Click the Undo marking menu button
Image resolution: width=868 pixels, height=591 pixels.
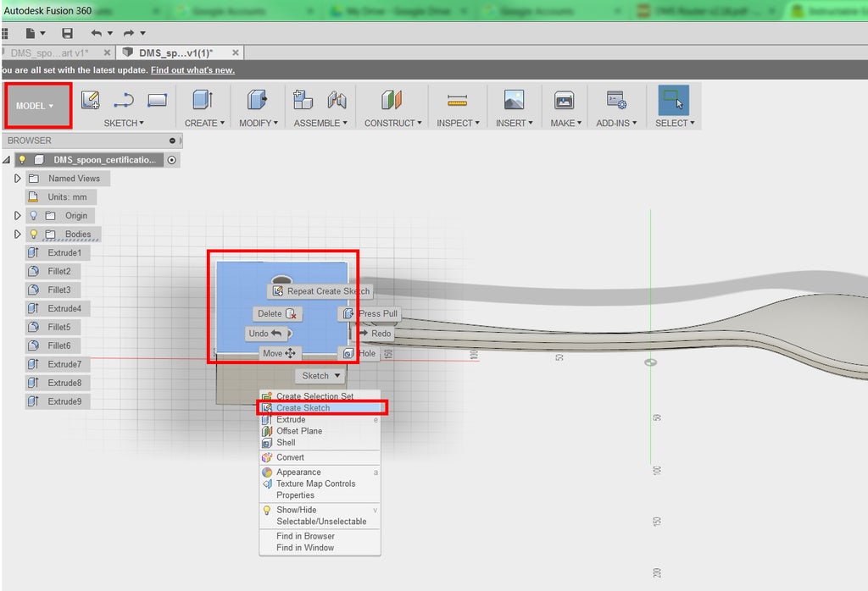[x=265, y=334]
